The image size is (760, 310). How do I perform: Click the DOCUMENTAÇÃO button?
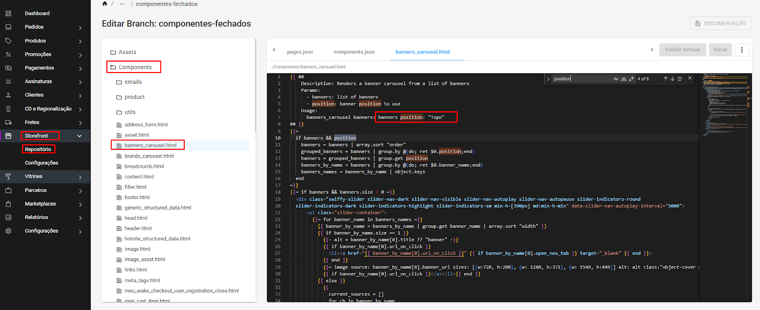click(x=721, y=23)
